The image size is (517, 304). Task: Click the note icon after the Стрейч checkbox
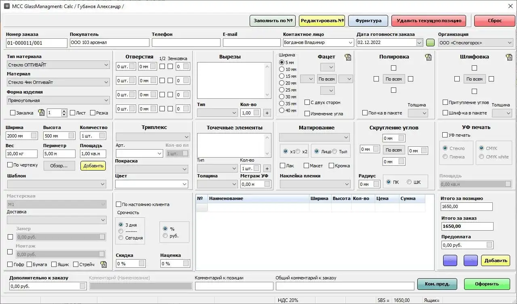coord(103,264)
